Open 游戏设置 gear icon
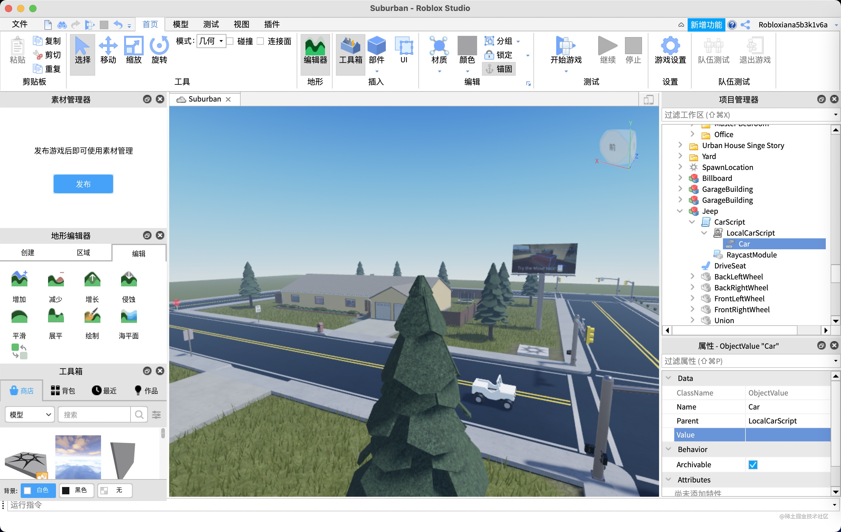The height and width of the screenshot is (532, 841). pos(670,46)
